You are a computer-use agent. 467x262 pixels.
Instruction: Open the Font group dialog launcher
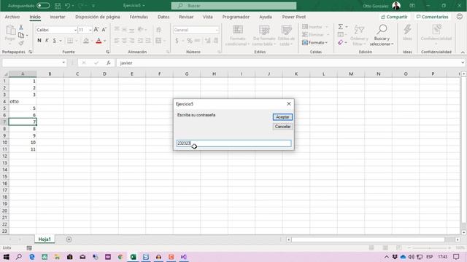(x=107, y=52)
